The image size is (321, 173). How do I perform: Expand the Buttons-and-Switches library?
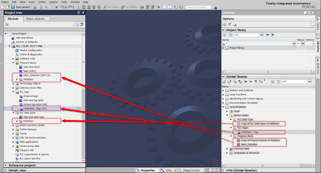[223, 91]
